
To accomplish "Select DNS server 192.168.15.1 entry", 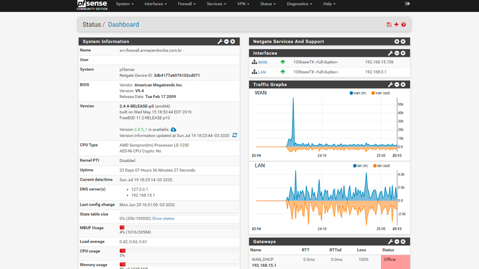I will [143, 195].
